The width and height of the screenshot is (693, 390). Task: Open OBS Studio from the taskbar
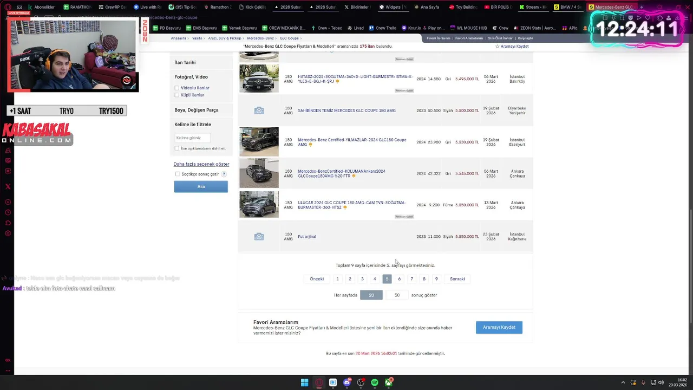(x=361, y=382)
